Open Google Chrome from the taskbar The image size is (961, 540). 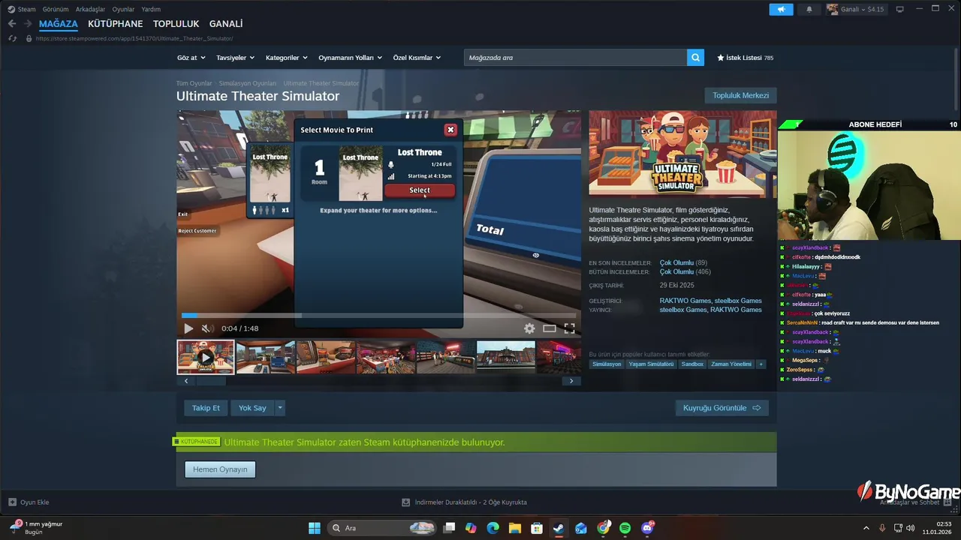point(604,528)
